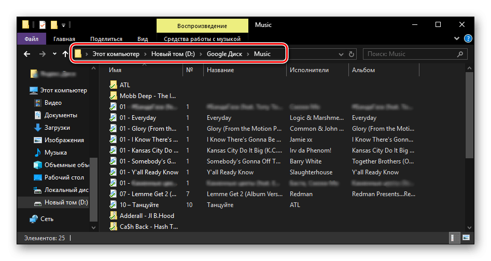This screenshot has height=261, width=491.
Task: Open Customize Quick Access Toolbar dropdown
Action: [x=63, y=25]
